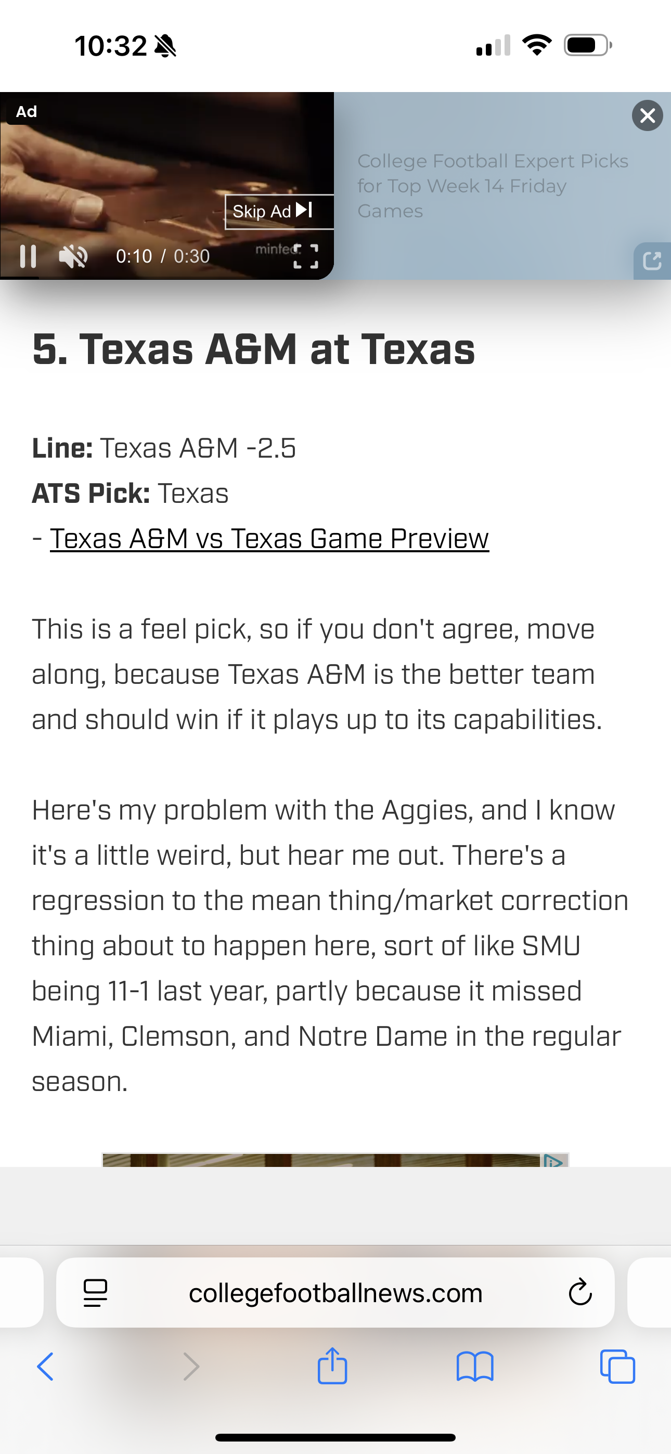Open the Safari share sheet
The height and width of the screenshot is (1454, 671).
tap(332, 1366)
